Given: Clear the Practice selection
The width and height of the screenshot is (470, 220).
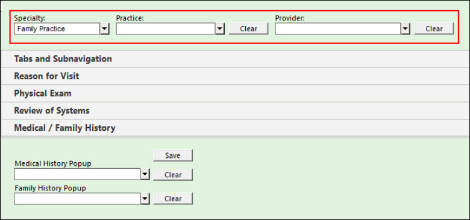Looking at the screenshot, I should click(248, 29).
